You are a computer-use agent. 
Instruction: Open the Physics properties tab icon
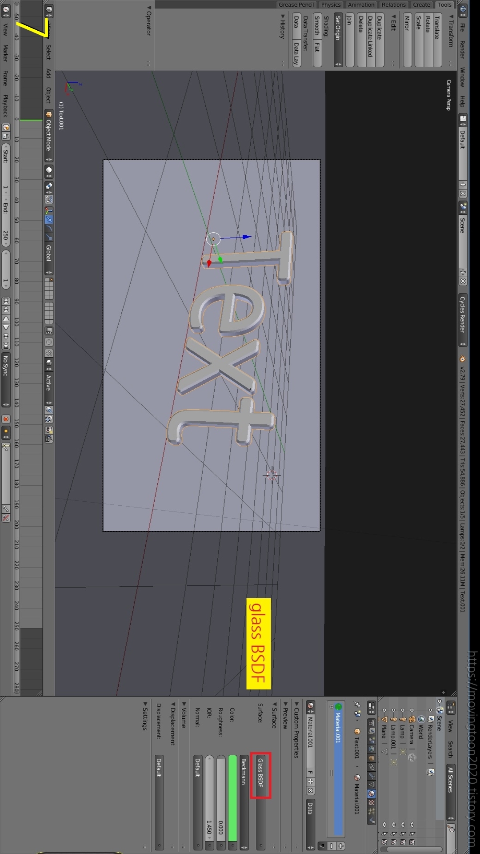coord(372,821)
